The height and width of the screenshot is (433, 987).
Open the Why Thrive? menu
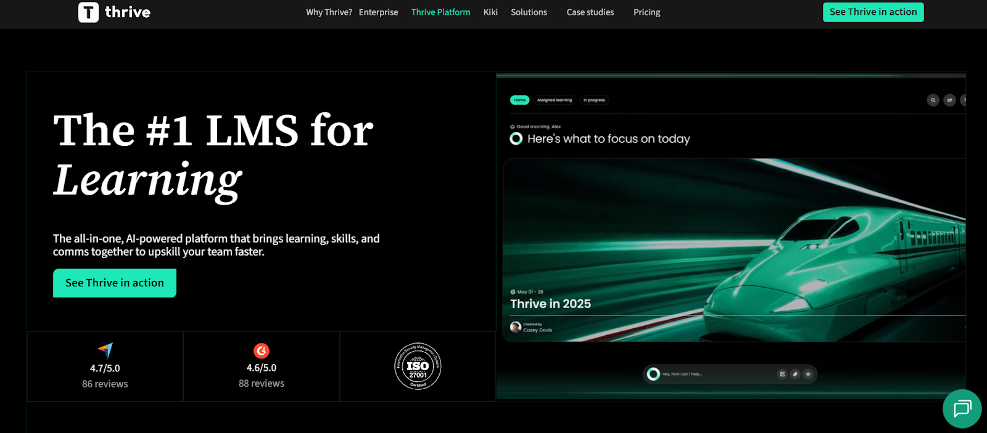click(x=329, y=12)
